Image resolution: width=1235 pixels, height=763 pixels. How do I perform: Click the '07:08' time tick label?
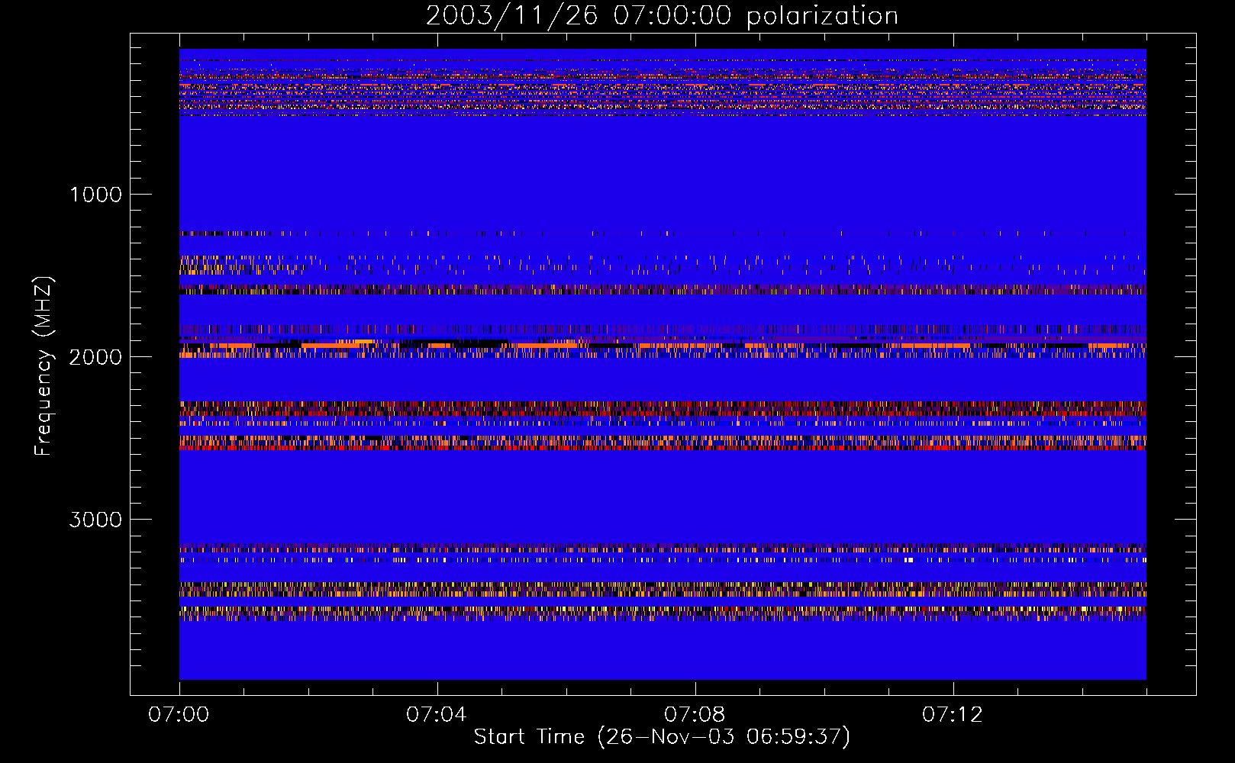click(x=695, y=715)
